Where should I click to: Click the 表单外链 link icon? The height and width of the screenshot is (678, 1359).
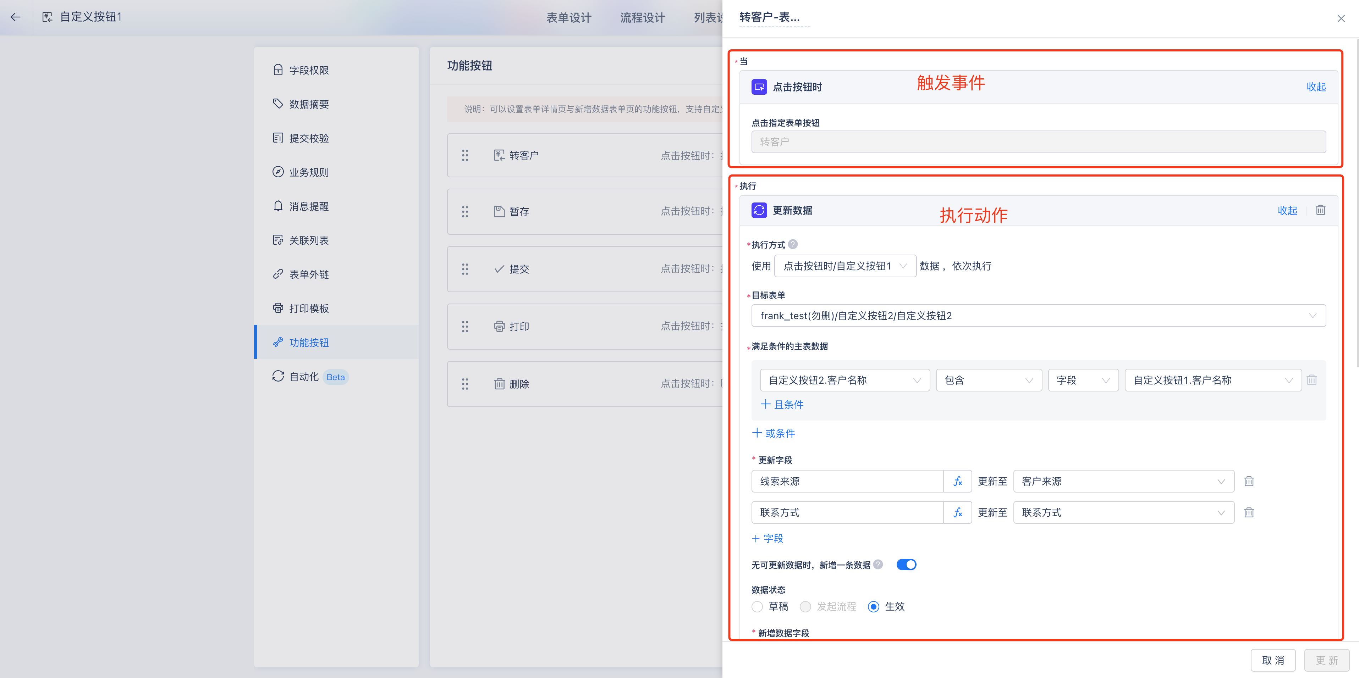click(278, 274)
